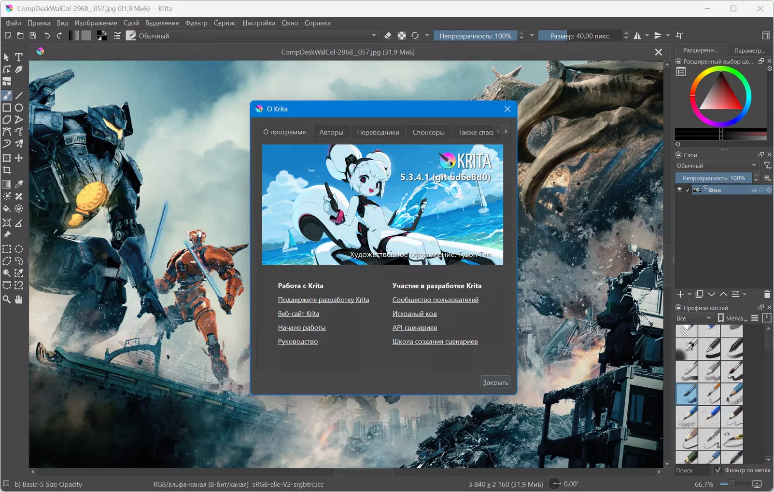Pick the Color Sampler eyedropper tool
The image size is (774, 492).
tap(19, 184)
